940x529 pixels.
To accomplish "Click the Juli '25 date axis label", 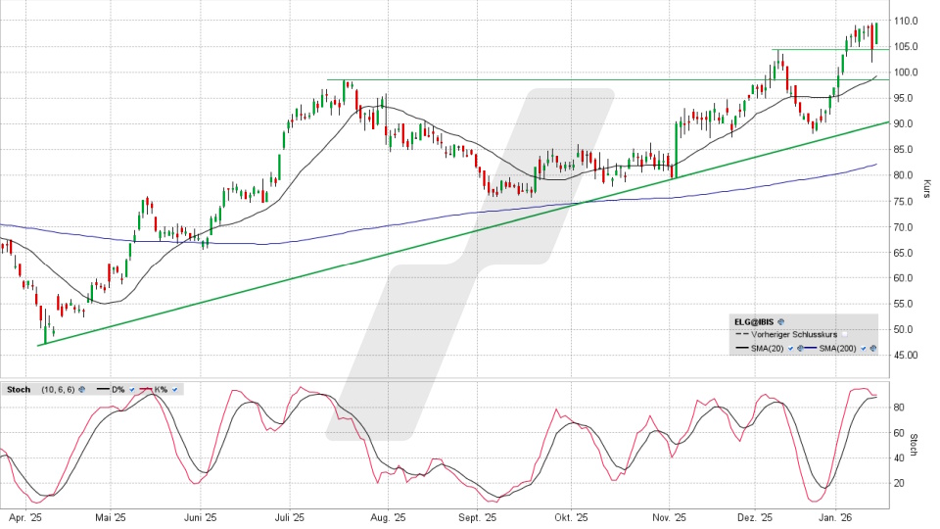I will click(x=291, y=517).
